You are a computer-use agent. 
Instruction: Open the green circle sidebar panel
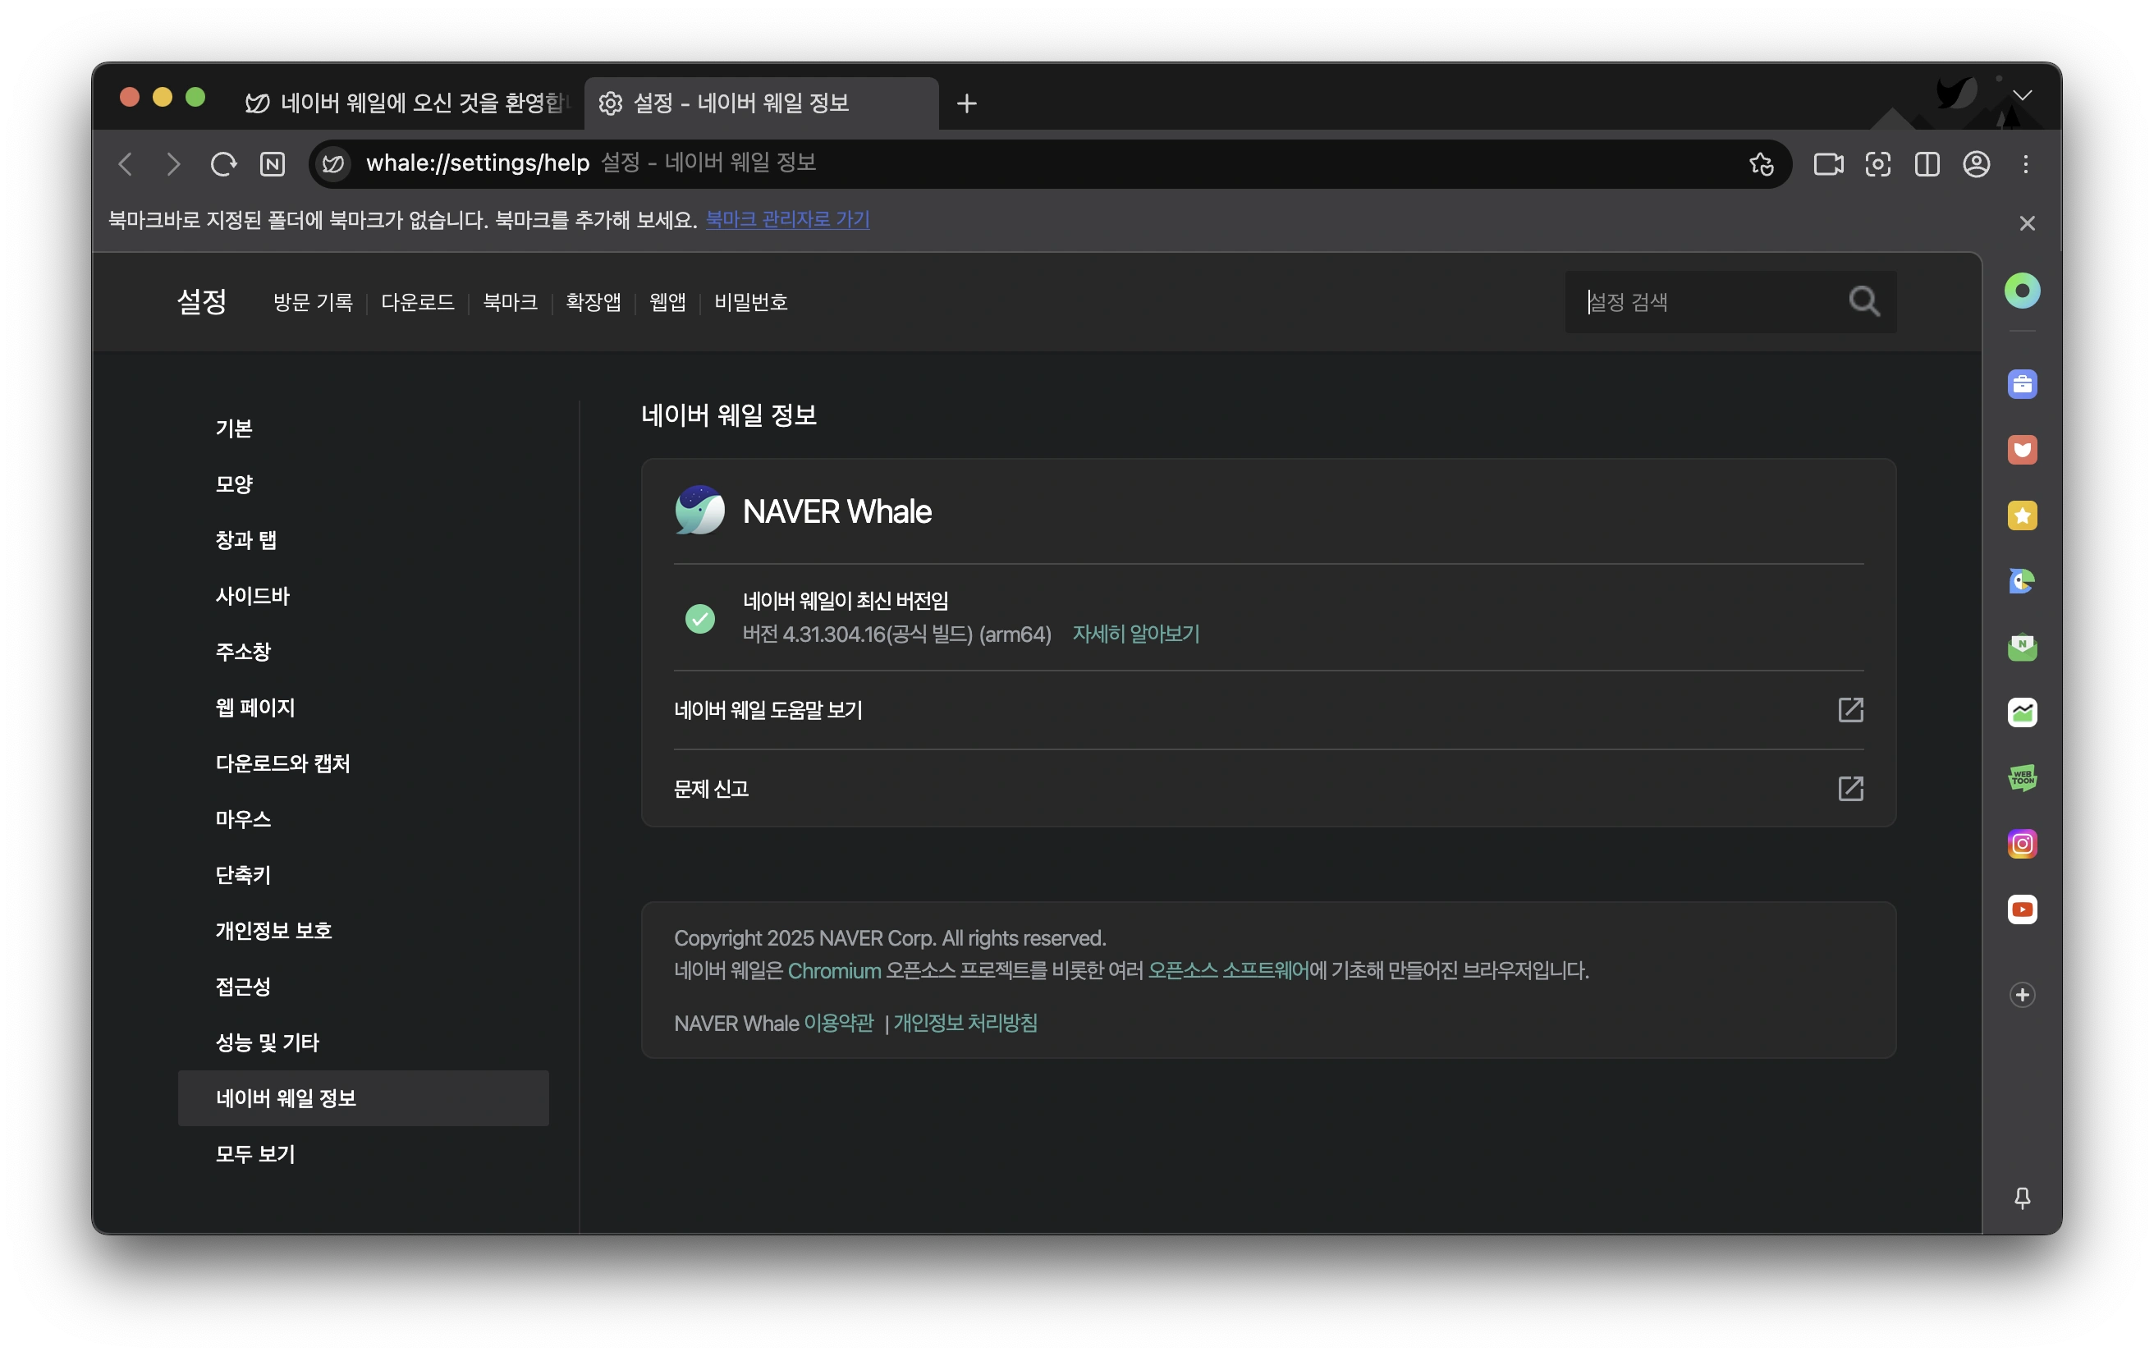click(2022, 291)
